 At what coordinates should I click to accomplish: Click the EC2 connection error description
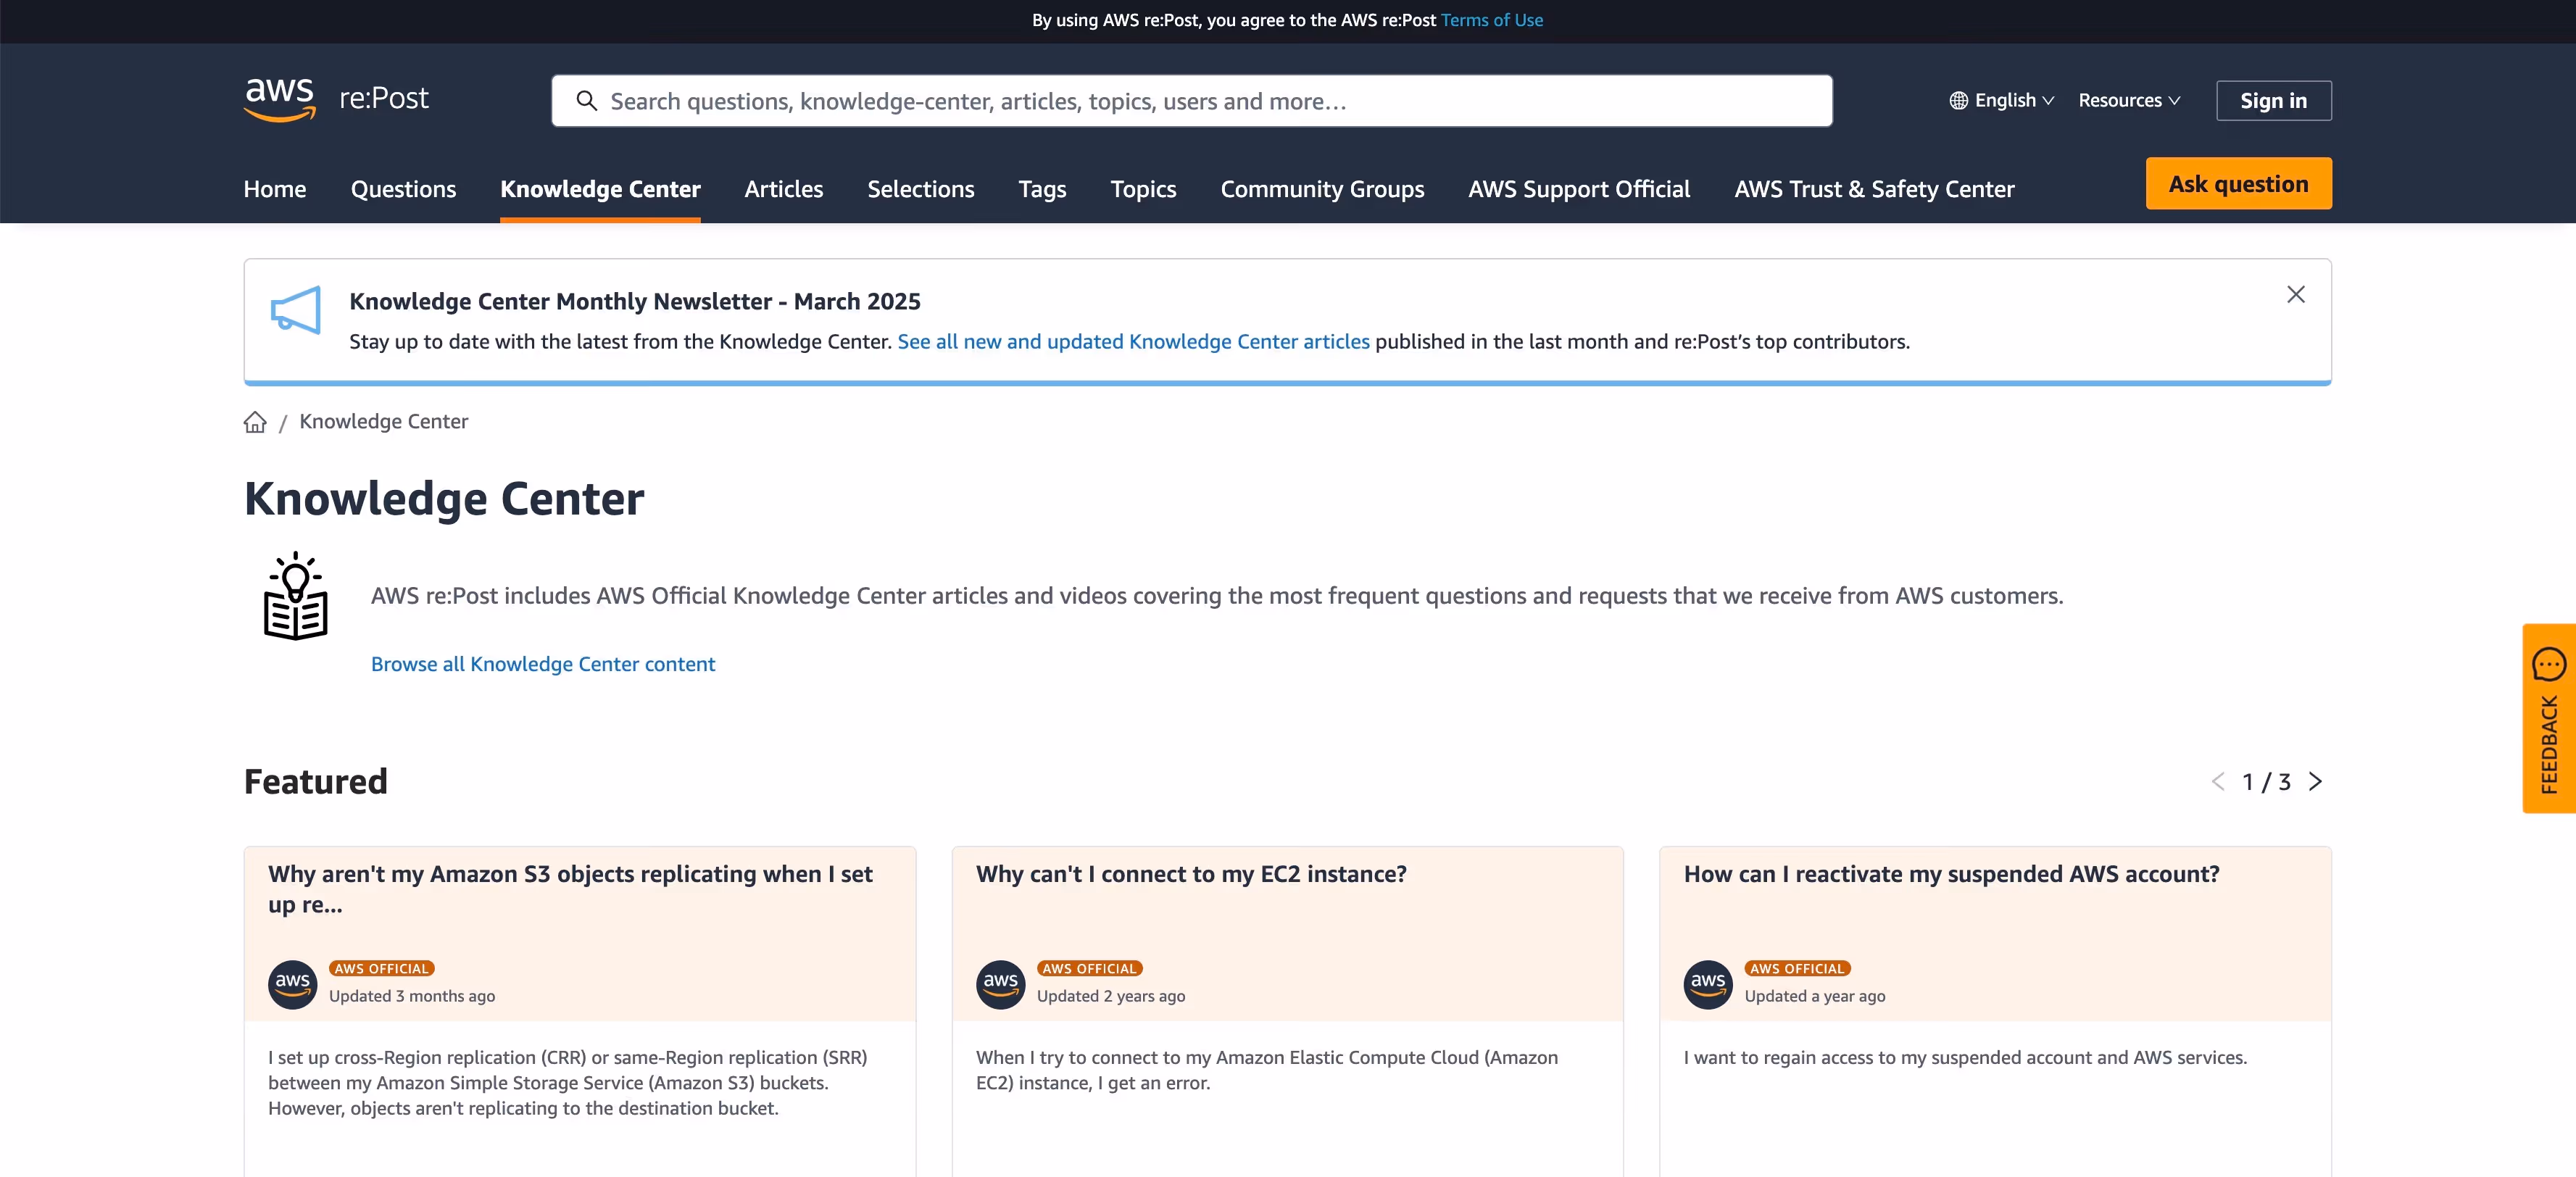(x=1267, y=1069)
